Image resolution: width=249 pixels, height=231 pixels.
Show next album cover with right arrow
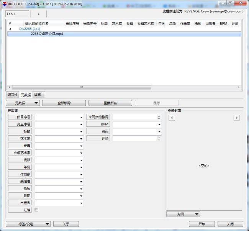(x=236, y=118)
